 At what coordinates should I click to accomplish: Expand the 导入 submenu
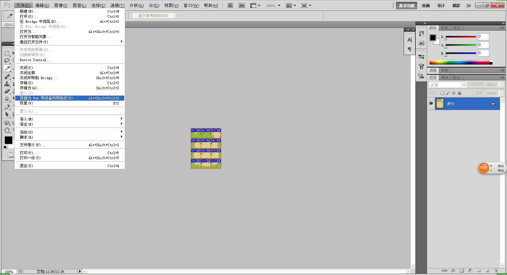pyautogui.click(x=70, y=119)
